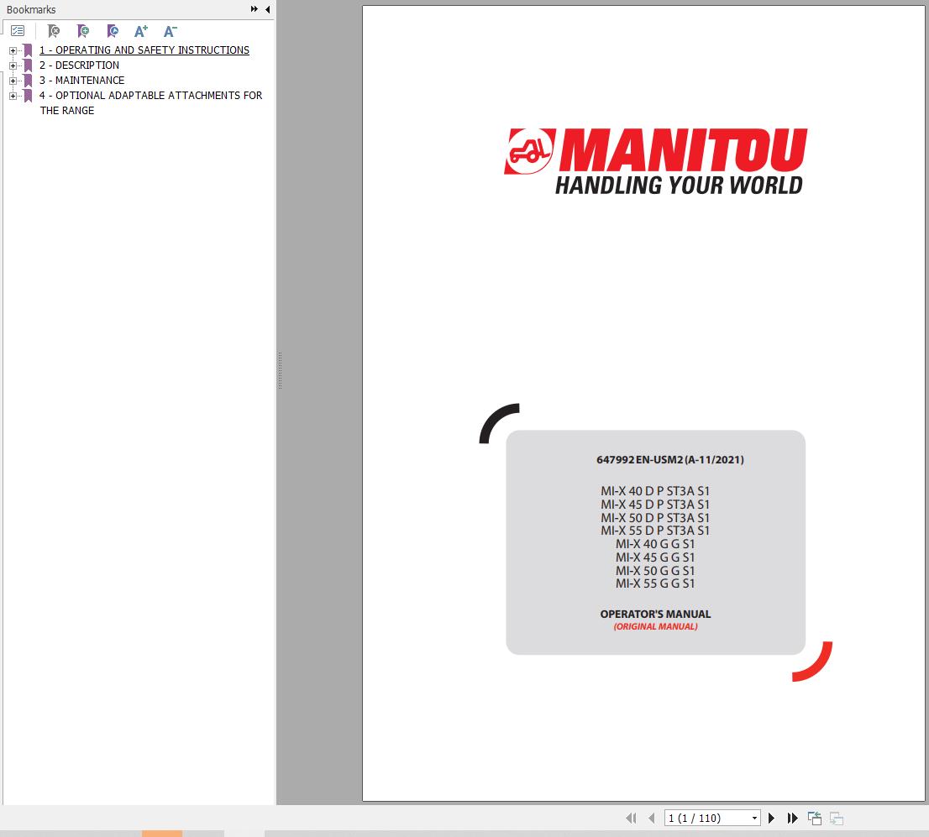
Task: Click the OPERATOR'S MANUAL heading text
Action: coord(655,615)
